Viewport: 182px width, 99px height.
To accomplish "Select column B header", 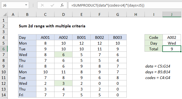I will coord(27,14).
